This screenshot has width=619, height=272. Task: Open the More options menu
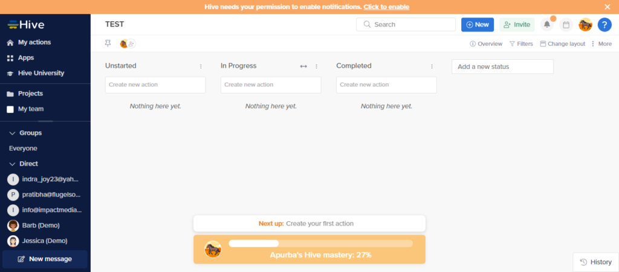click(601, 44)
